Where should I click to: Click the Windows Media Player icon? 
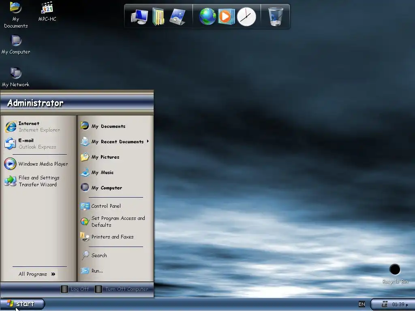point(10,164)
